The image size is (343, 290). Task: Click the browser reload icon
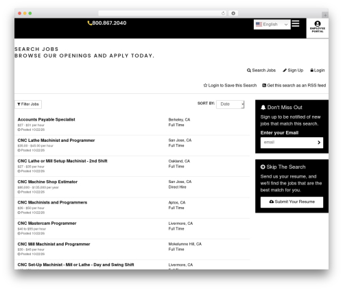[223, 13]
